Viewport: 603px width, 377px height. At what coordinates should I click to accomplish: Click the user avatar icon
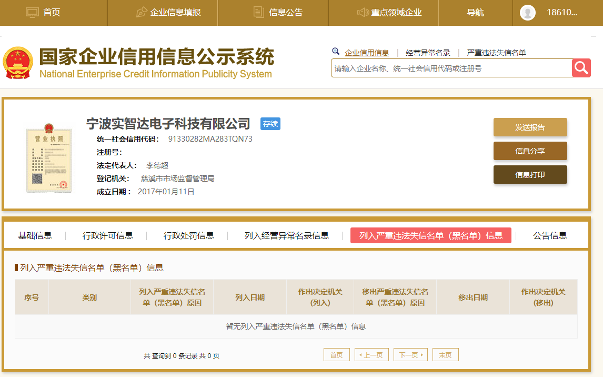(x=528, y=13)
